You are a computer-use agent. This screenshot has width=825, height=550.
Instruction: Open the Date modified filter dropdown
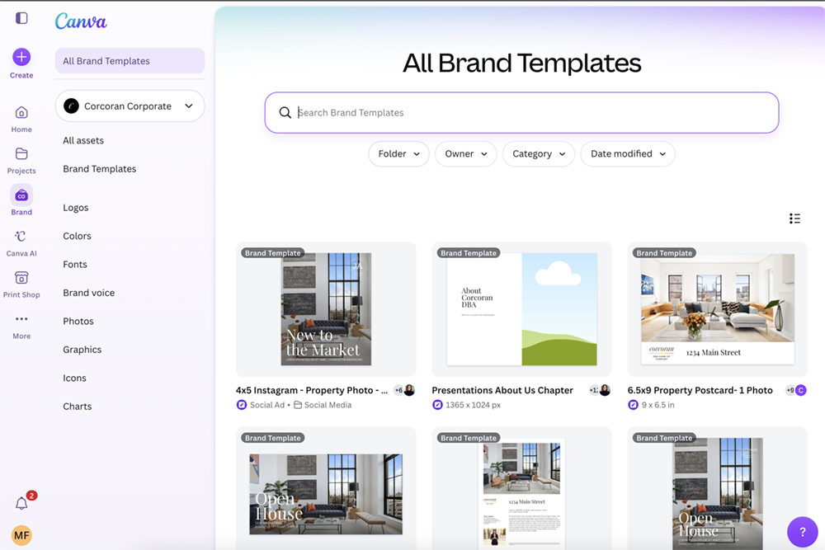point(628,153)
